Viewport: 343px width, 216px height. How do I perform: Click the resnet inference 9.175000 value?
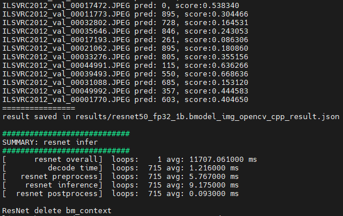point(207,185)
